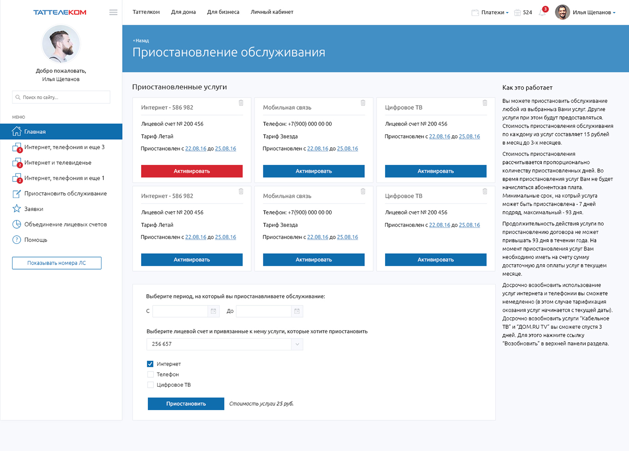Click the С start date input field

point(181,311)
